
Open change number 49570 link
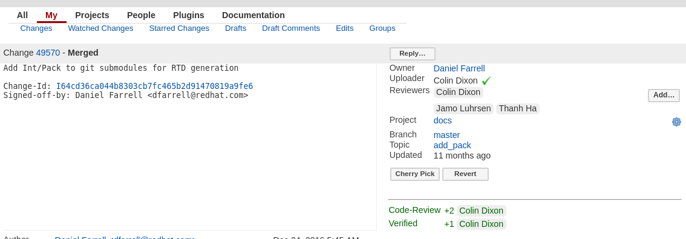[x=48, y=53]
